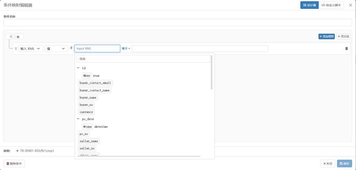
Task: Collapse the id tree node
Action: pos(78,68)
